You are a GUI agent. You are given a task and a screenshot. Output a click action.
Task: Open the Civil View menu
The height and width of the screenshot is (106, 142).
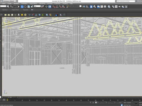click(x=50, y=4)
